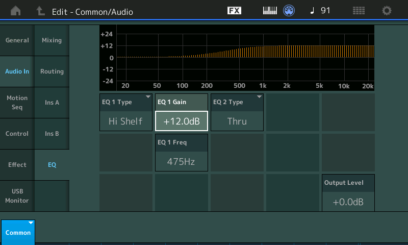The height and width of the screenshot is (245, 408).
Task: Open the Common part selector
Action: coord(18,232)
